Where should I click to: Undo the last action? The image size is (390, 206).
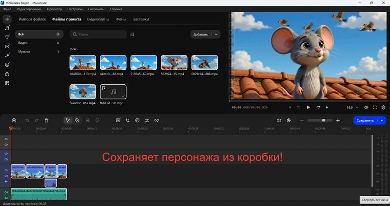27,120
